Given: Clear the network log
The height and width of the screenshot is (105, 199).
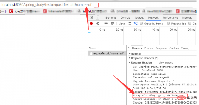Looking at the screenshot, I should [x=98, y=24].
